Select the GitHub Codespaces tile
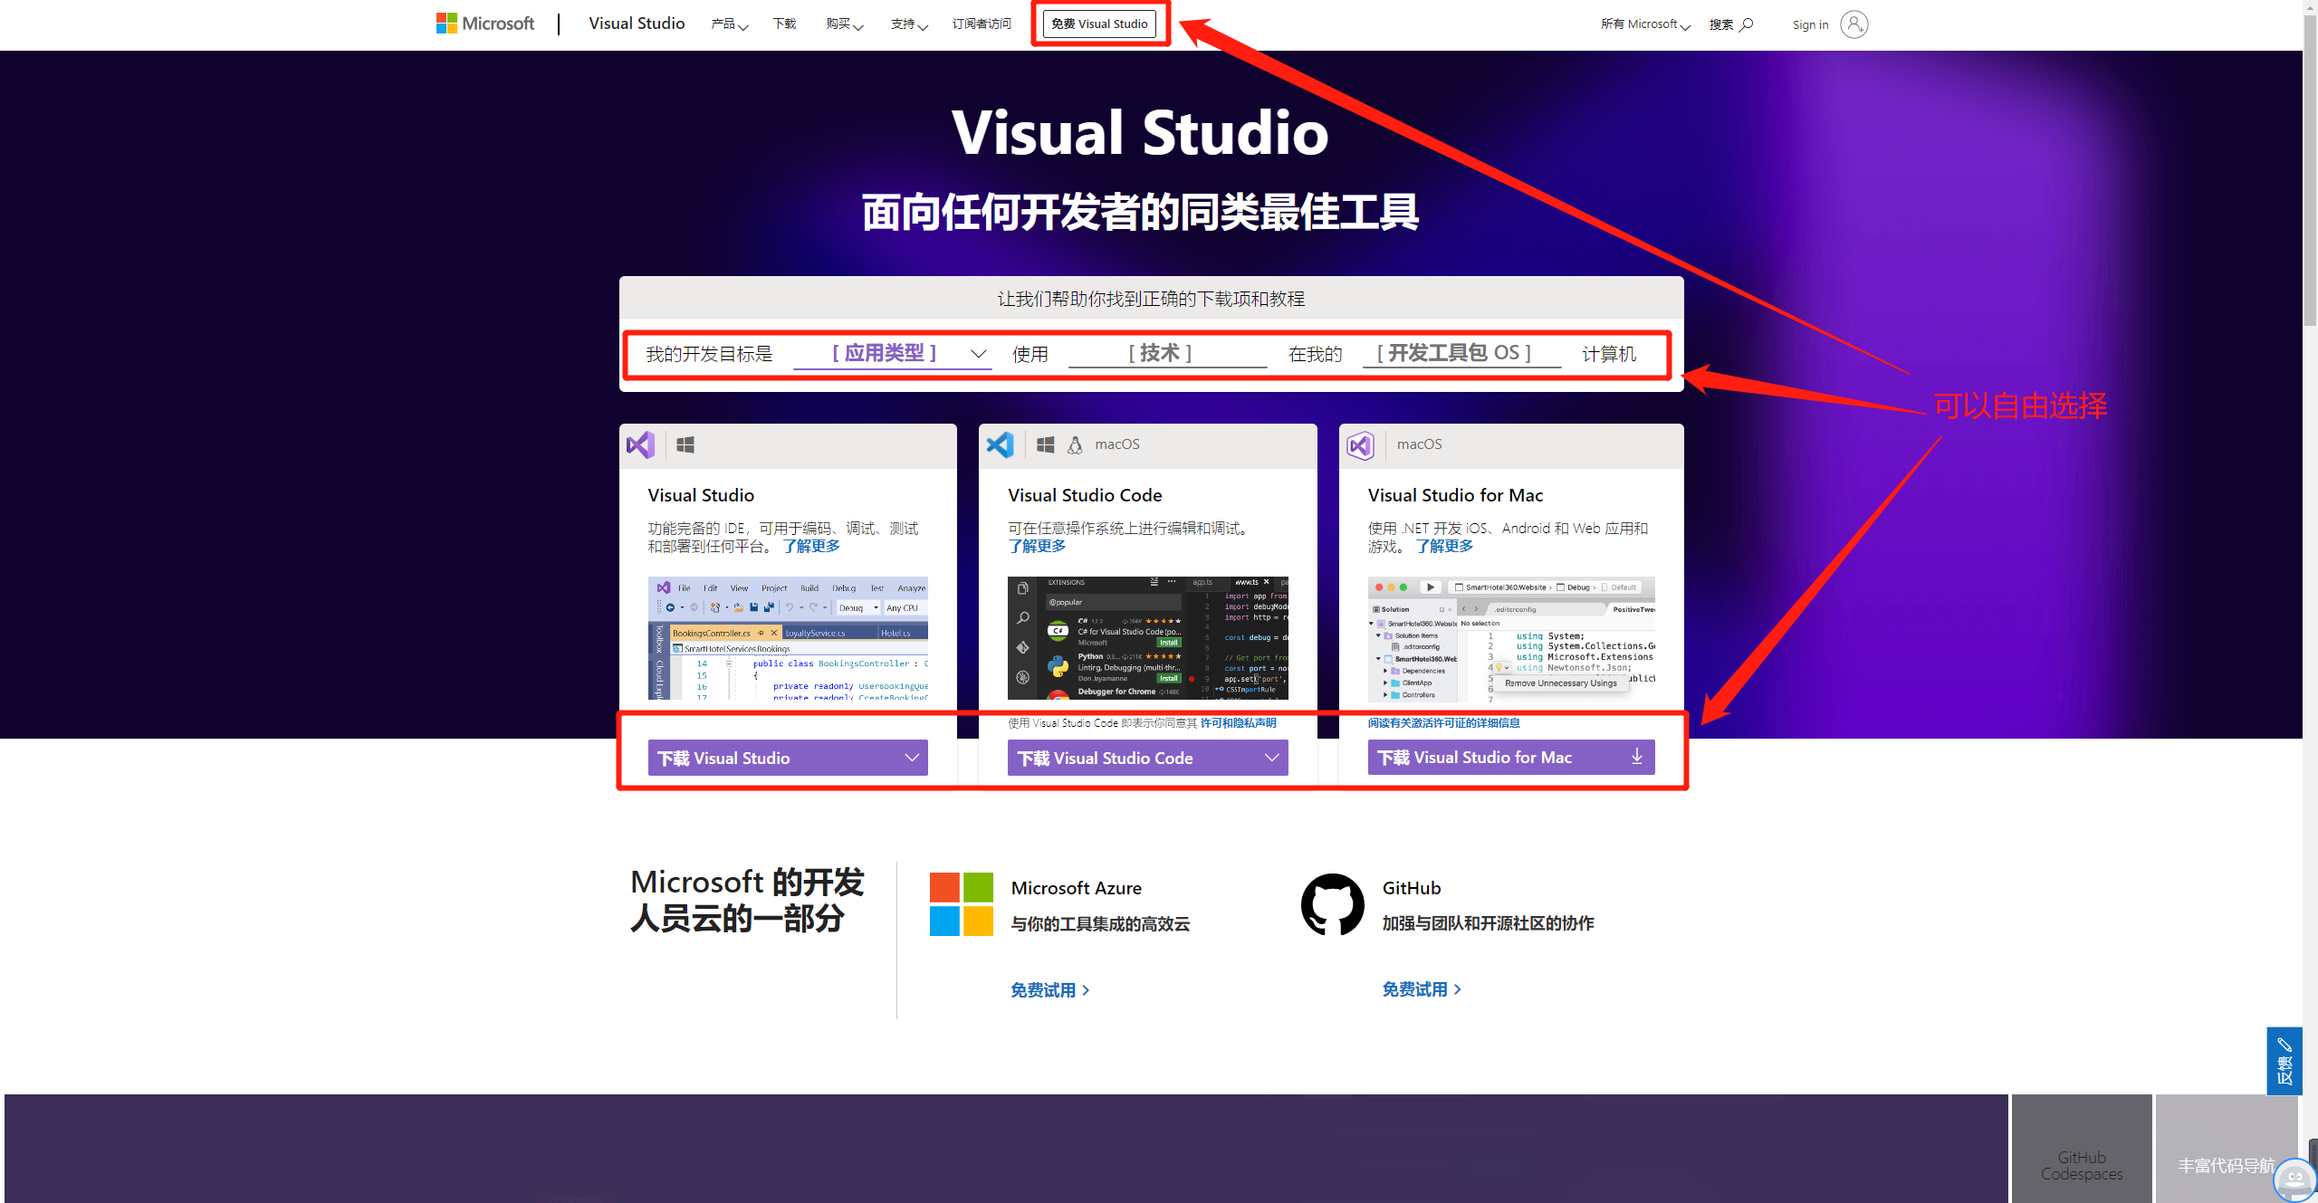The height and width of the screenshot is (1203, 2318). click(2082, 1148)
